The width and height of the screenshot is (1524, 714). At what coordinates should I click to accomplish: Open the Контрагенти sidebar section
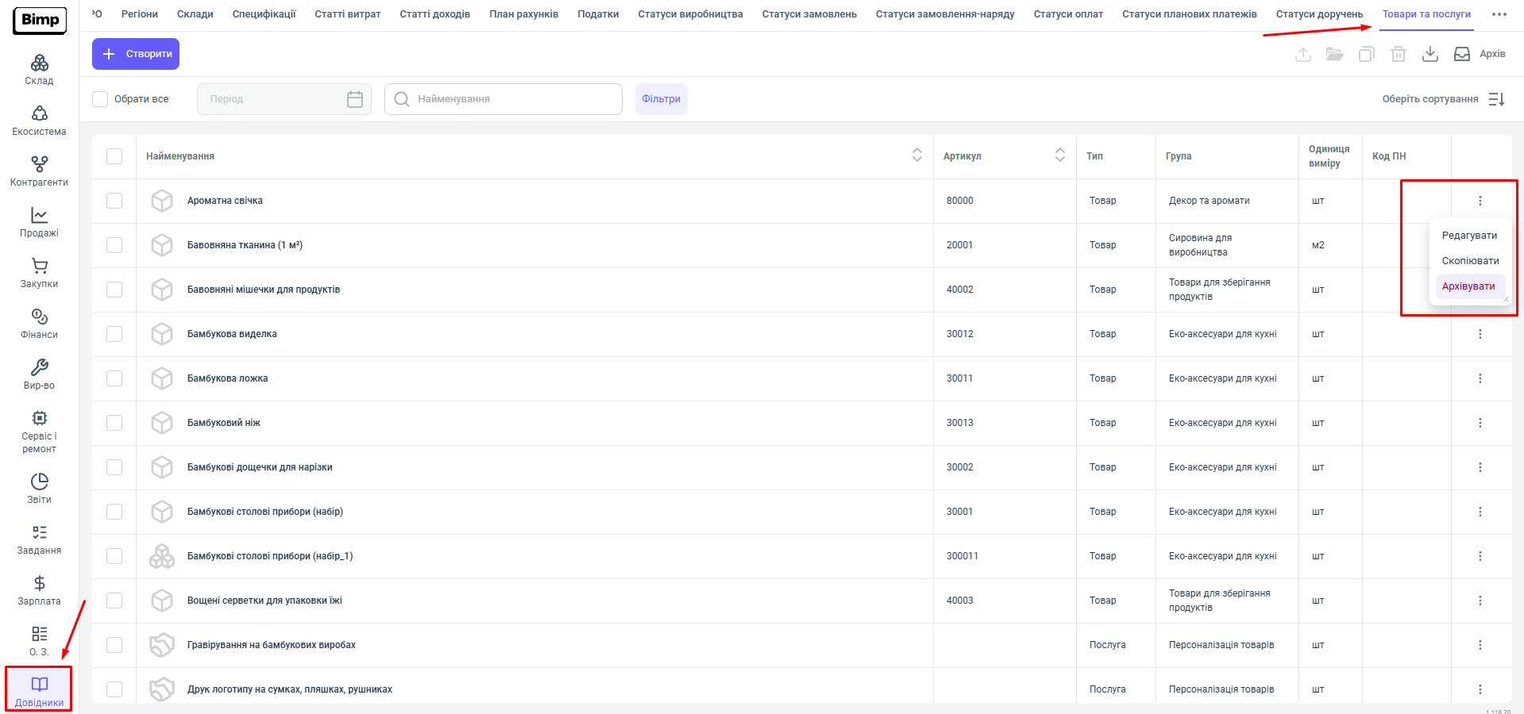click(39, 171)
